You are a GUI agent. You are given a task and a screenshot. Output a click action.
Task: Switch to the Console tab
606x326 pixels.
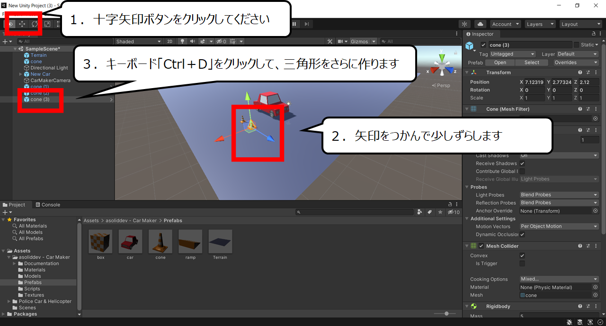47,205
